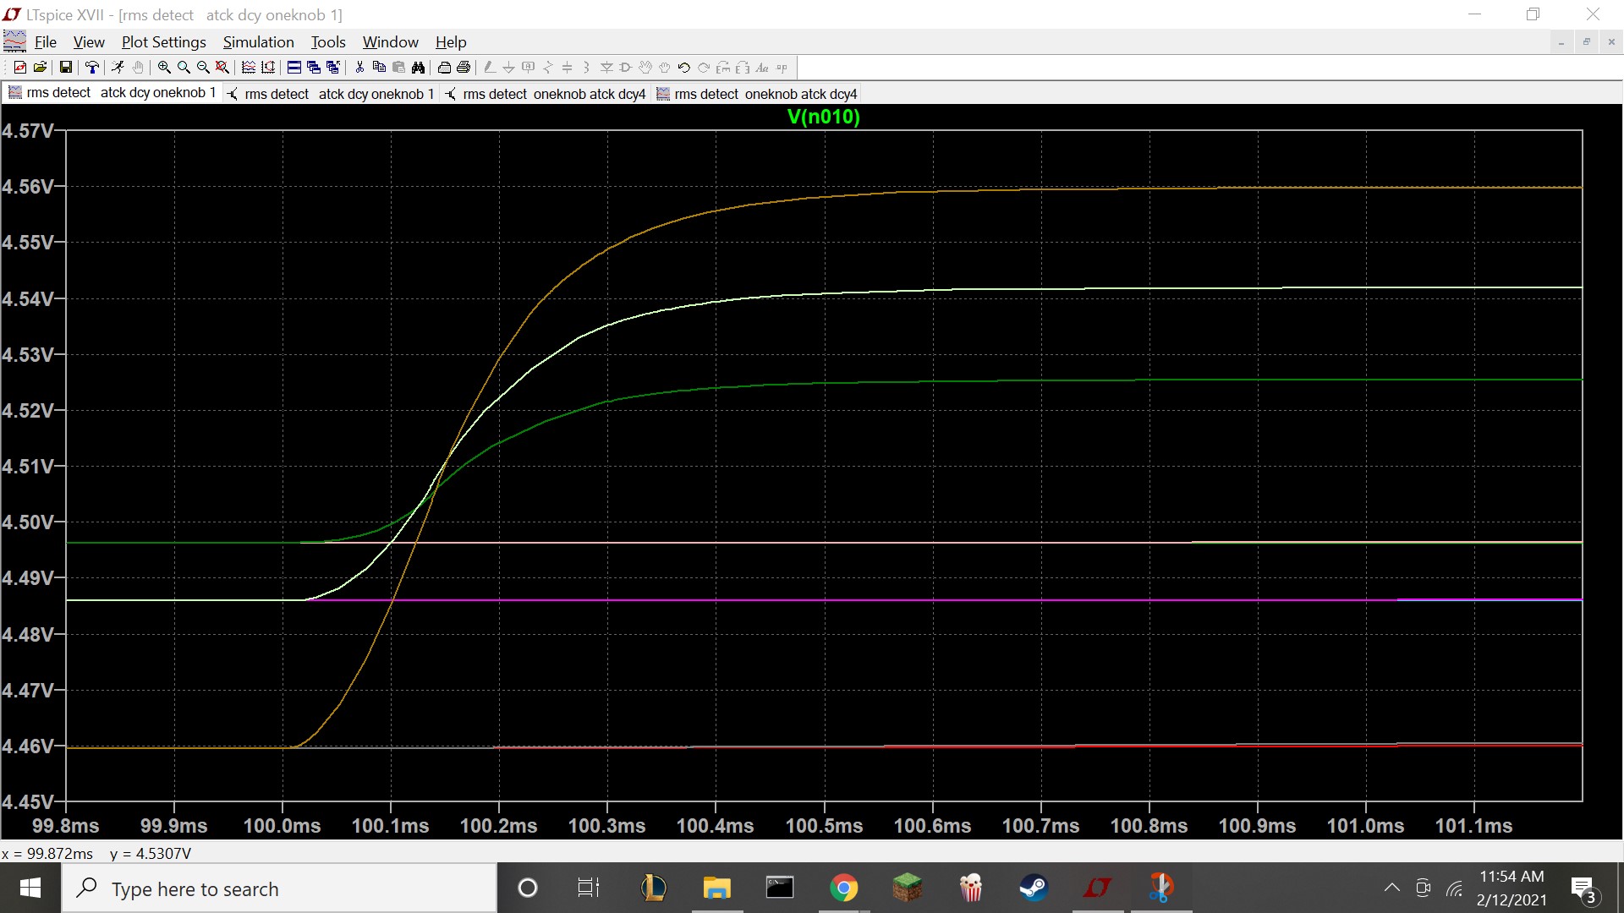This screenshot has width=1624, height=913.
Task: Click the Copy toolbar icon
Action: [379, 68]
